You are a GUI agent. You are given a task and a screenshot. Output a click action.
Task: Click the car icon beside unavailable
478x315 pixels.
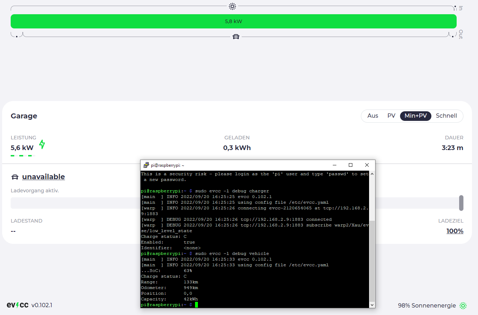14,176
